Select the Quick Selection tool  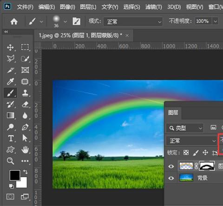25,59
